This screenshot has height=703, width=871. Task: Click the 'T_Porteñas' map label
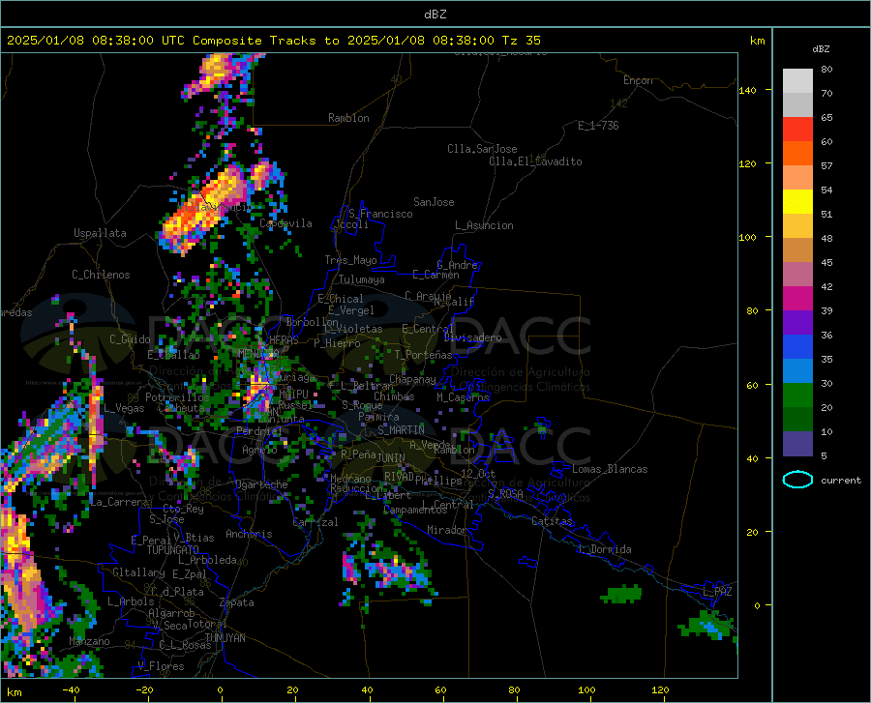(423, 355)
